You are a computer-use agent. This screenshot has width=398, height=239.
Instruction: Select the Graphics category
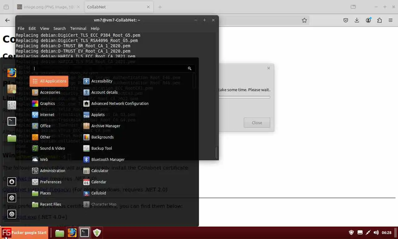pos(49,104)
